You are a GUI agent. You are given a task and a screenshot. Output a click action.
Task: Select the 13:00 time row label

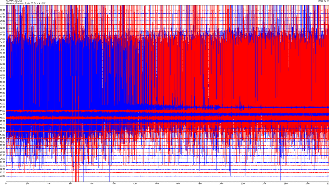(2, 103)
